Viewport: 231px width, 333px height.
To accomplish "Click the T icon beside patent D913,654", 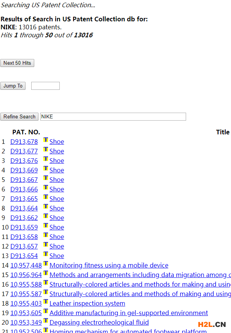I will point(46,253).
